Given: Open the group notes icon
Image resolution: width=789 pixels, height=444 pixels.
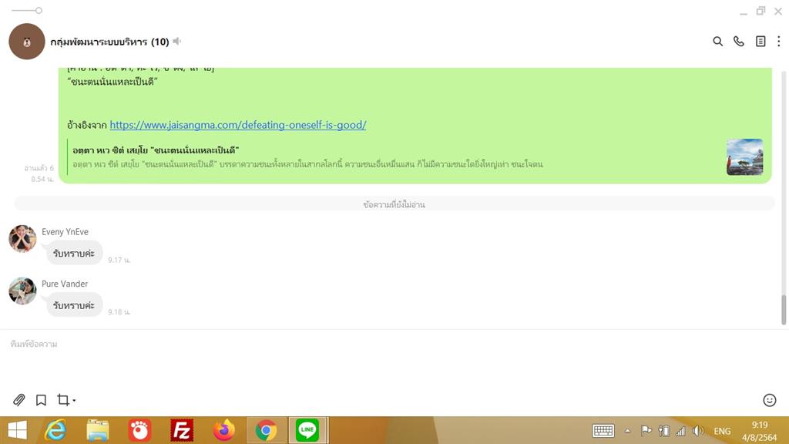Looking at the screenshot, I should 760,42.
